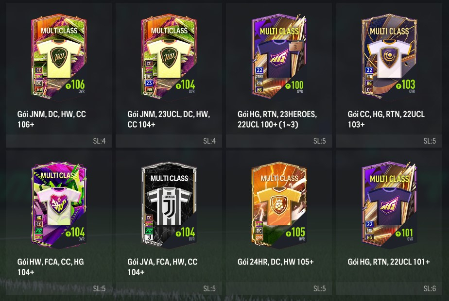The width and height of the screenshot is (449, 301).
Task: Click the orange lightning 105 OVR card
Action: [x=279, y=204]
